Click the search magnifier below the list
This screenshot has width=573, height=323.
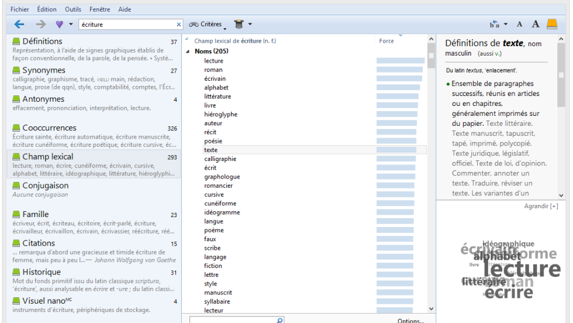279,320
